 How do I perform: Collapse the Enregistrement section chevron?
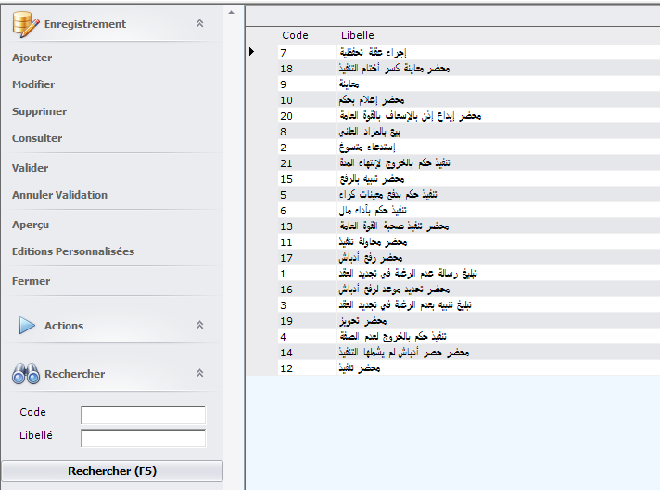[199, 23]
